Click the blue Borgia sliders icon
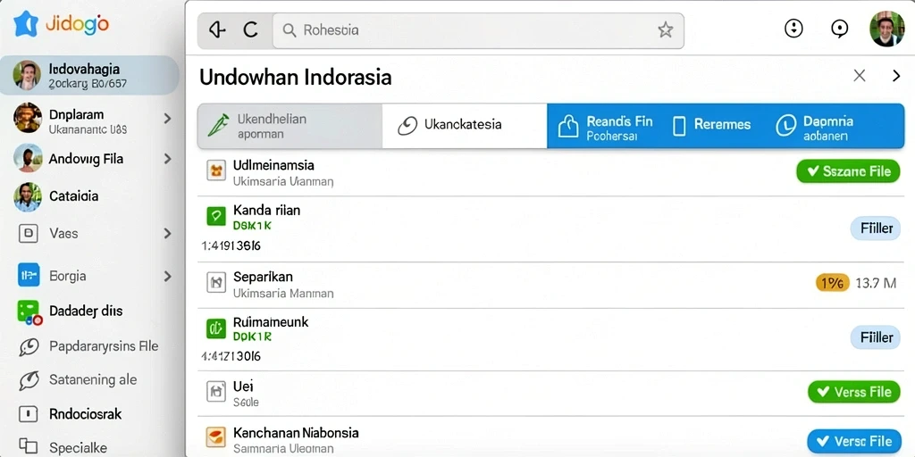Viewport: 915px width, 457px height. click(29, 275)
